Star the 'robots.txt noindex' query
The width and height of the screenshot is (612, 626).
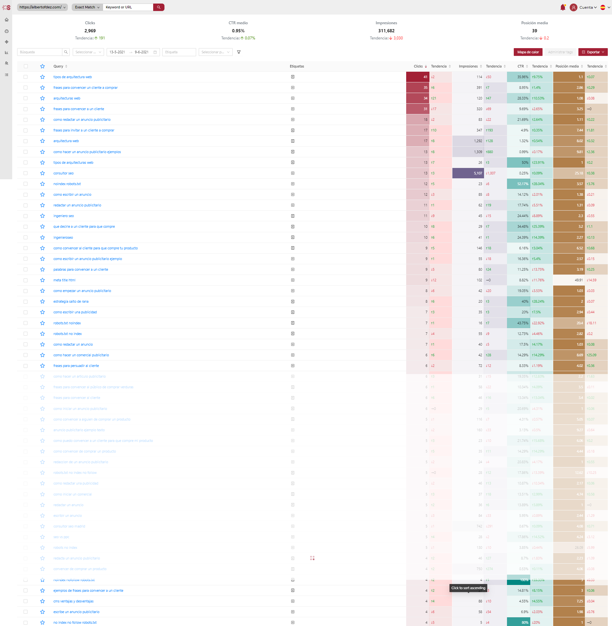[x=42, y=323]
